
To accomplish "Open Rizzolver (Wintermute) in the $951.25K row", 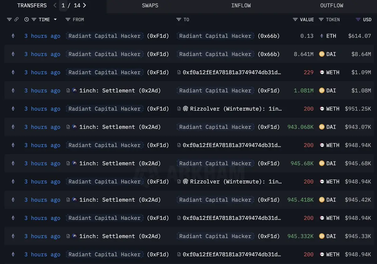I will point(236,109).
